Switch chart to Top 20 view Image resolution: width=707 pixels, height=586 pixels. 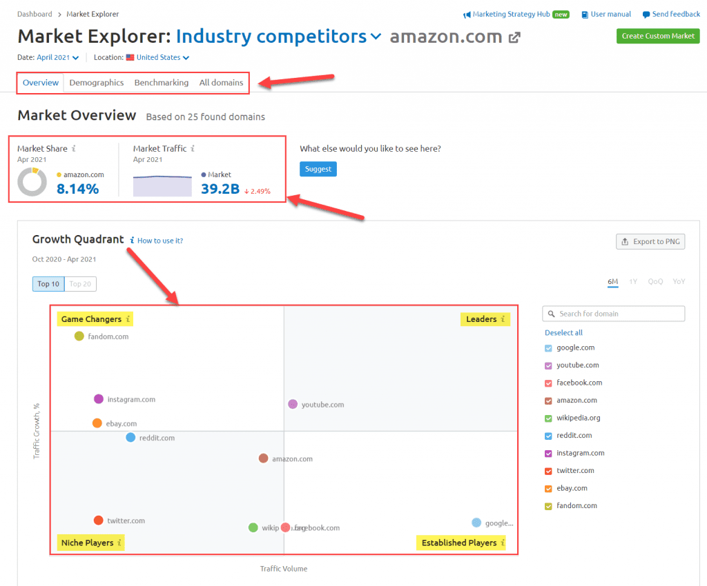(79, 283)
